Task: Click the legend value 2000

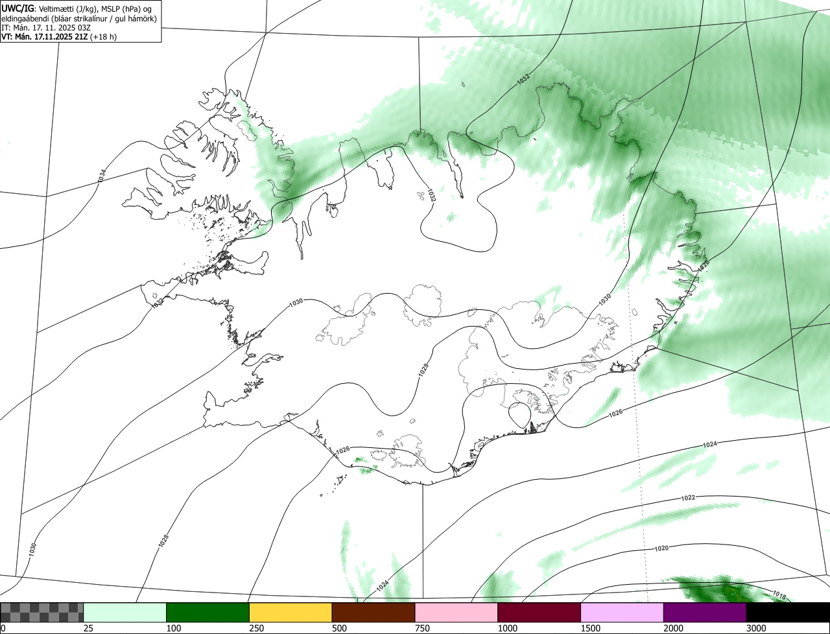Action: click(x=673, y=628)
